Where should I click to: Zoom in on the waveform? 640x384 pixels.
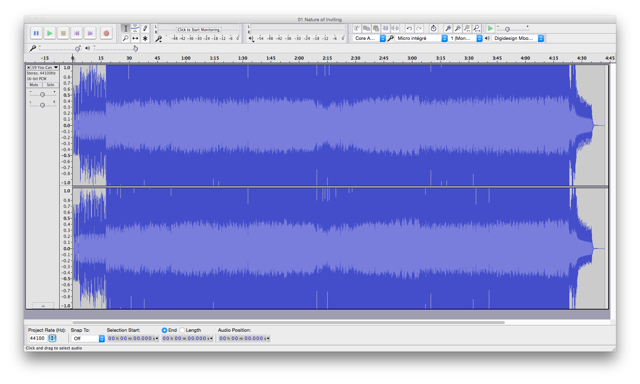pos(448,28)
